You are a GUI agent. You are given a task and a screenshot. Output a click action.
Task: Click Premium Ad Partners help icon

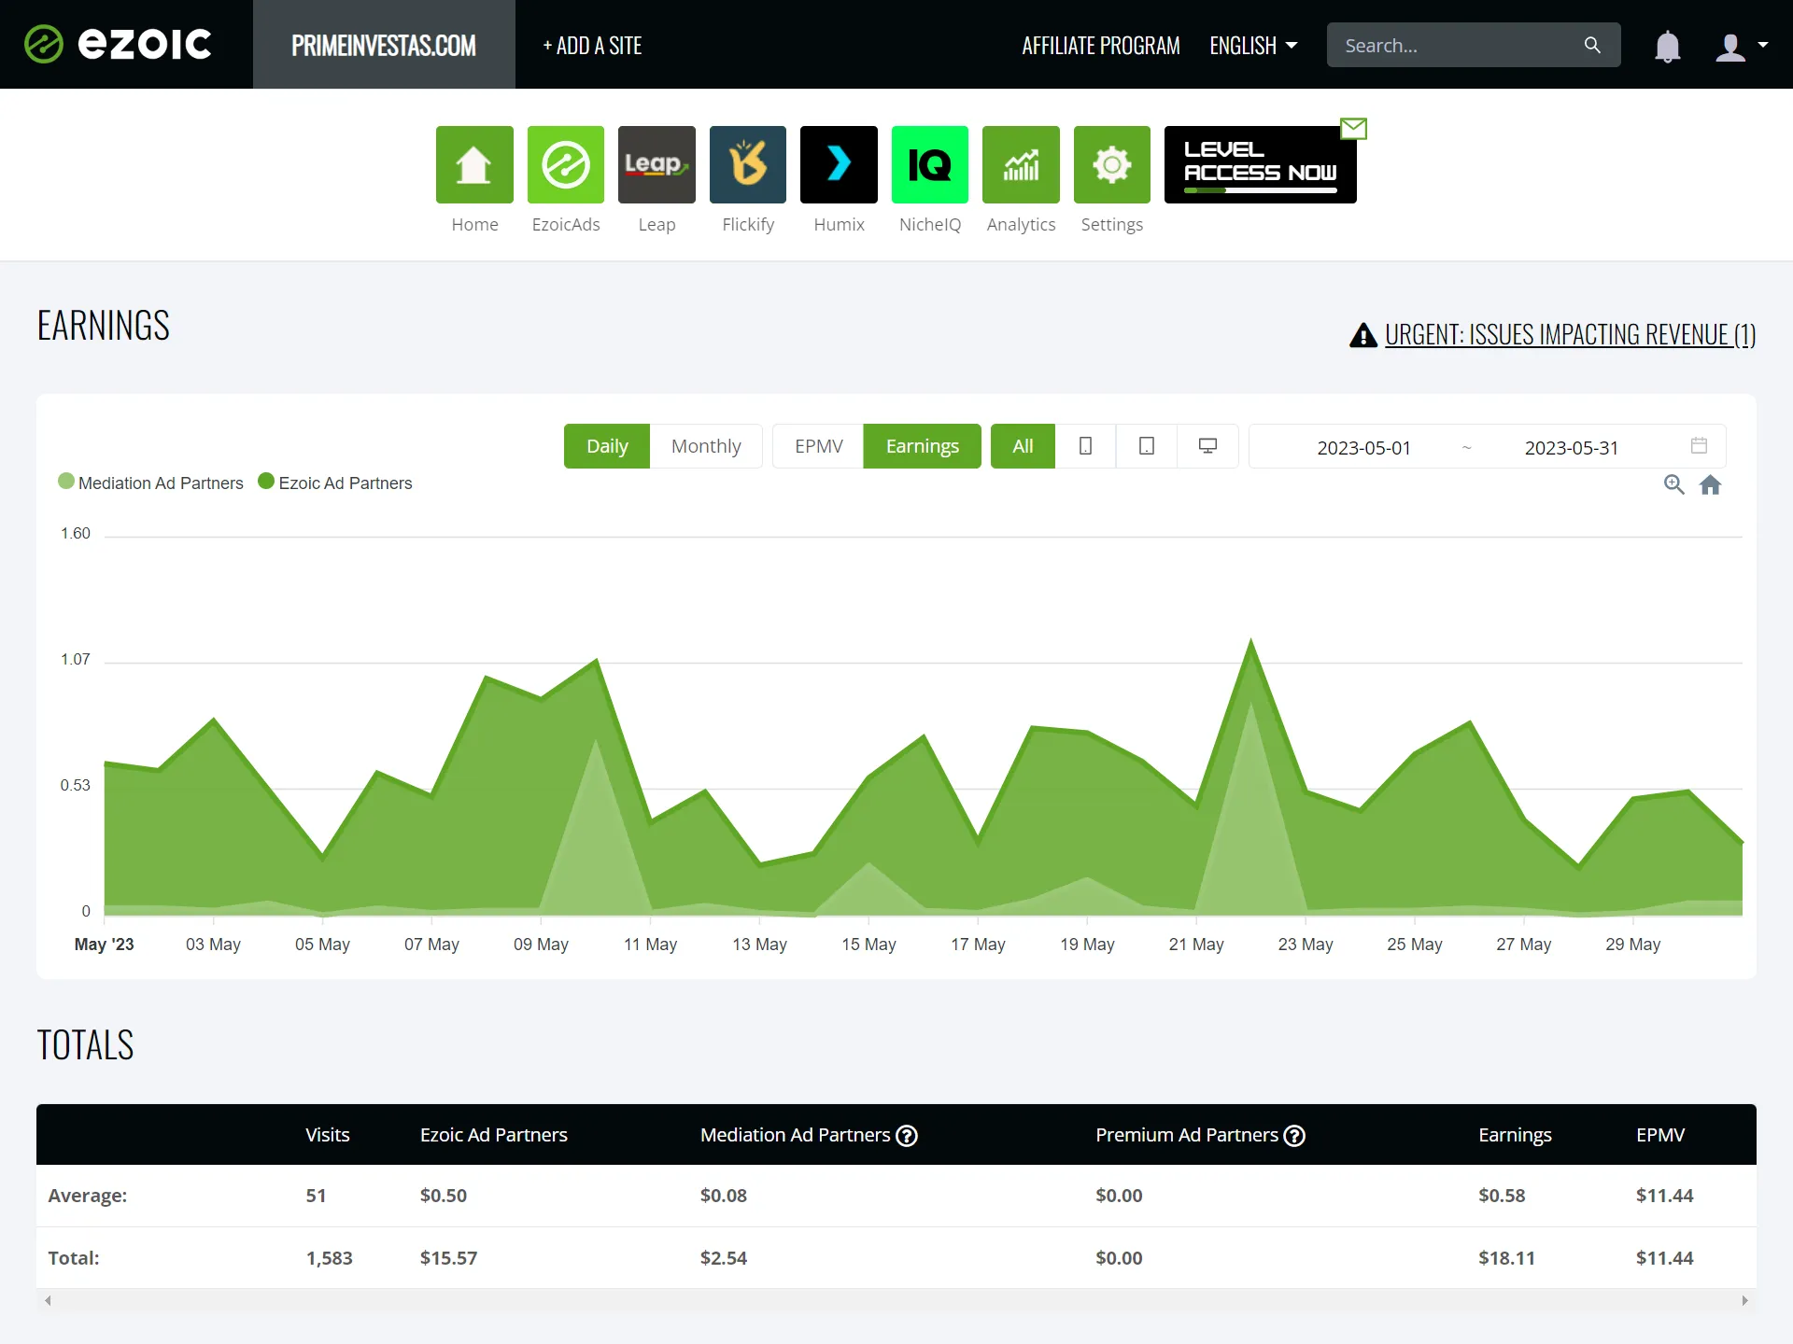1294,1136
